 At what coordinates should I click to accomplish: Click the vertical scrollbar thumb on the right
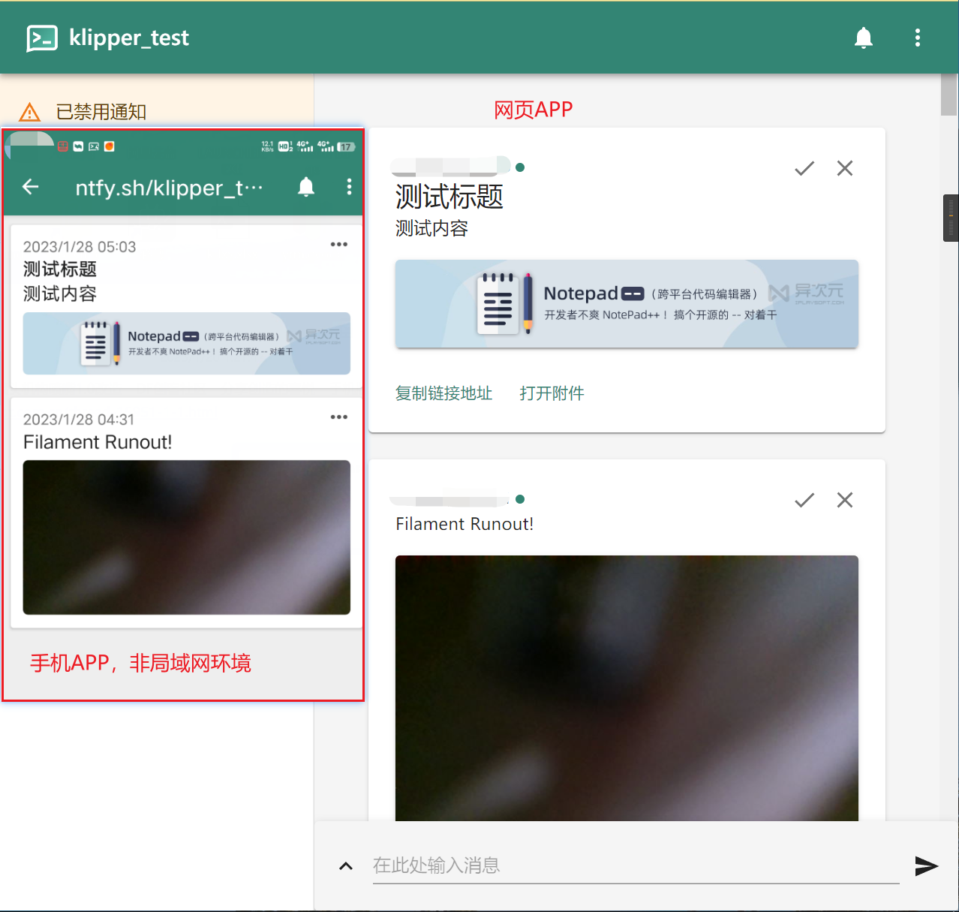click(x=948, y=95)
